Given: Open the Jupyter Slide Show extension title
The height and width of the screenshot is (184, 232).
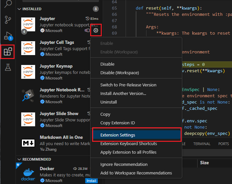Looking at the screenshot, I should pos(59,114).
